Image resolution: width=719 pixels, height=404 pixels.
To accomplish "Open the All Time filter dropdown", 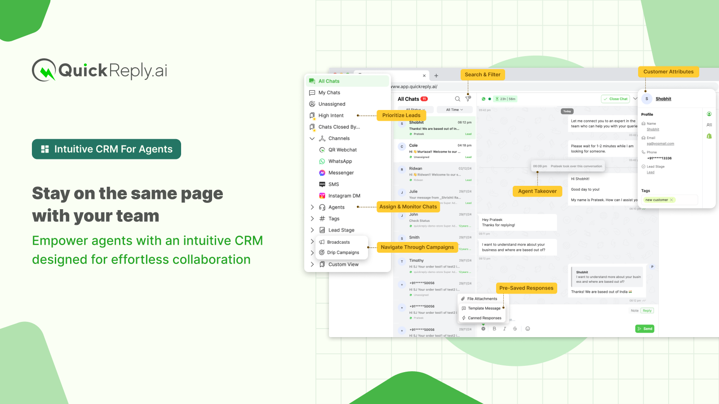I will [455, 110].
